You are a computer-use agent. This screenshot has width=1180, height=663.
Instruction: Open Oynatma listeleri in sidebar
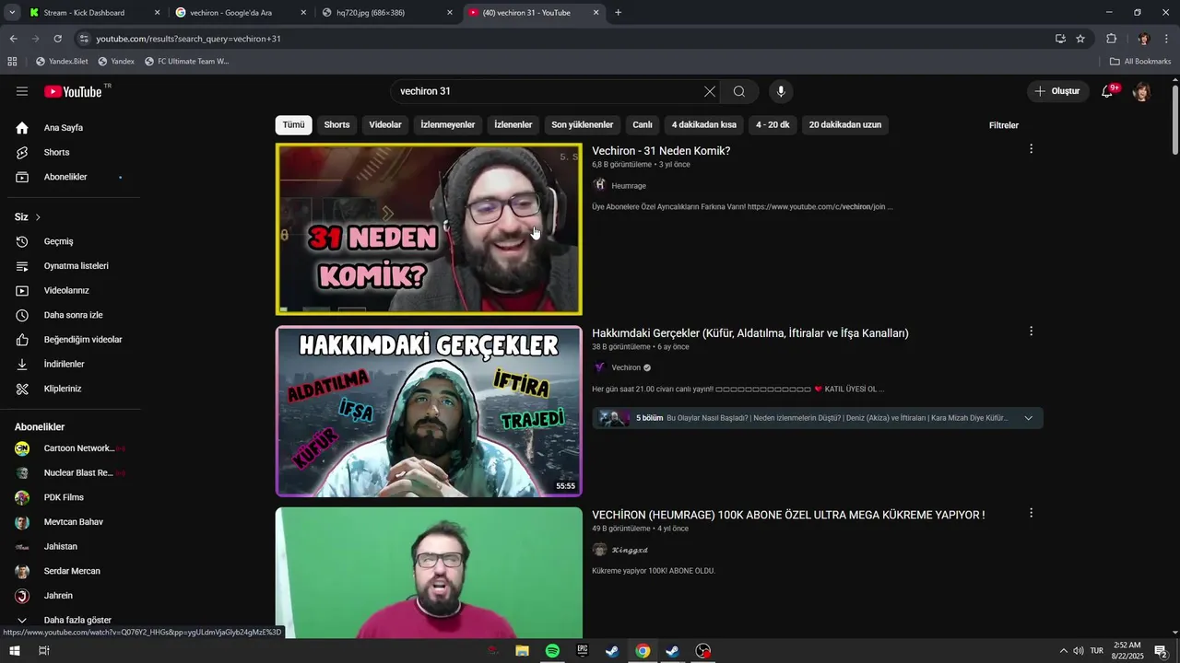(x=74, y=266)
